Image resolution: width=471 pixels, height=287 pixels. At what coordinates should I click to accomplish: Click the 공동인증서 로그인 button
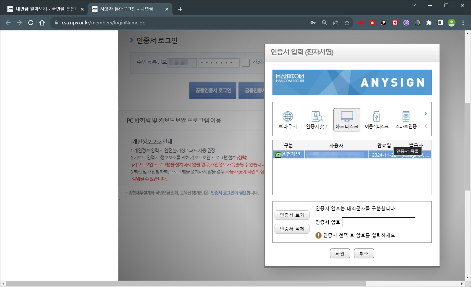[x=213, y=90]
